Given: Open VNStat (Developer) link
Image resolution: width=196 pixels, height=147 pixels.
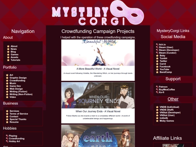Looking at the screenshot, I should [x=170, y=113].
